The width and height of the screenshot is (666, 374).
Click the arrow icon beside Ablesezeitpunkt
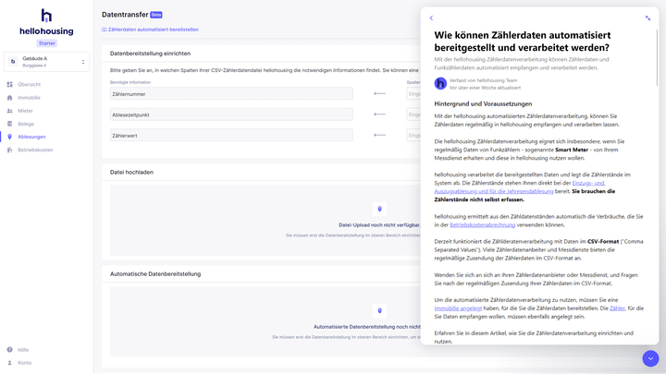point(379,115)
